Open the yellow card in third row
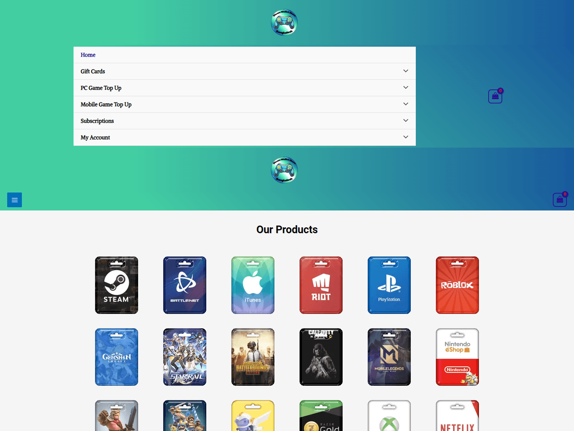This screenshot has height=431, width=574. [x=253, y=416]
